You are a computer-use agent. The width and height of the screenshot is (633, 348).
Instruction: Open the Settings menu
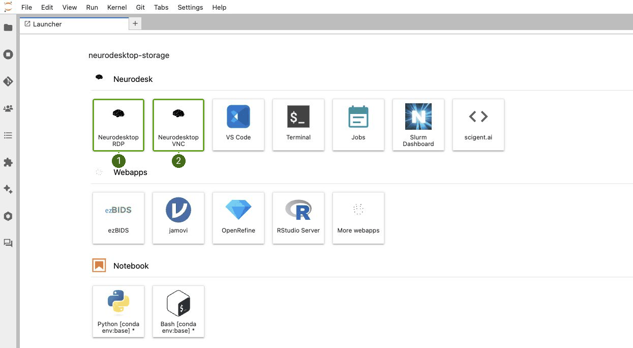coord(190,7)
